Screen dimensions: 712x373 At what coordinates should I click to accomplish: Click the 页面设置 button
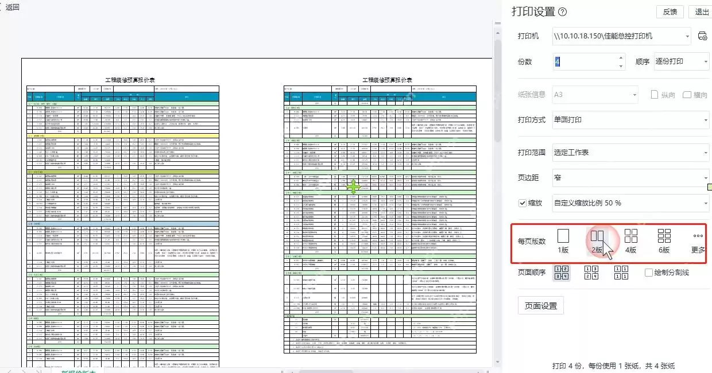(x=541, y=306)
